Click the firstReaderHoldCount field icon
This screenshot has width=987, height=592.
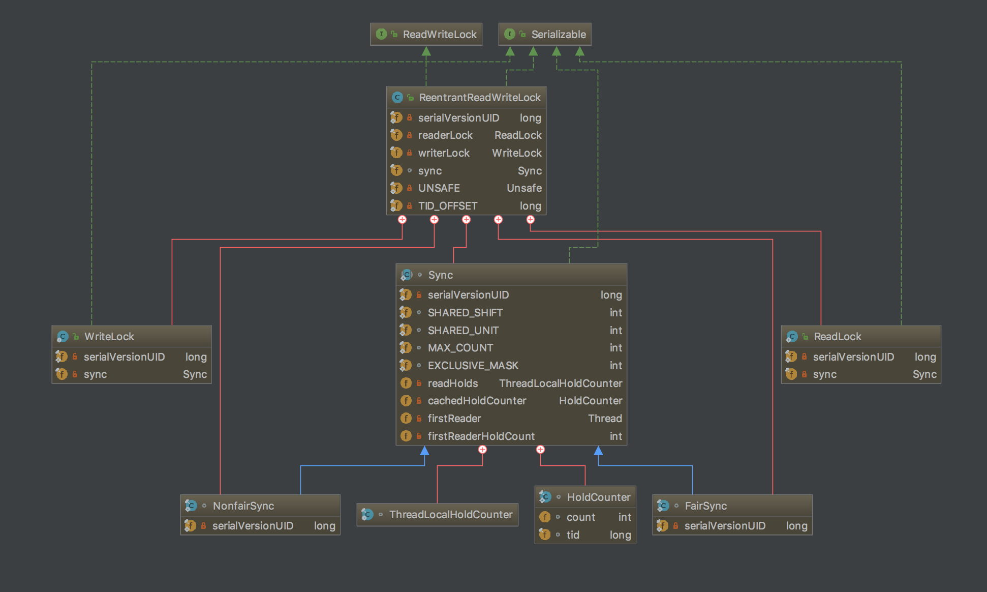click(x=406, y=436)
